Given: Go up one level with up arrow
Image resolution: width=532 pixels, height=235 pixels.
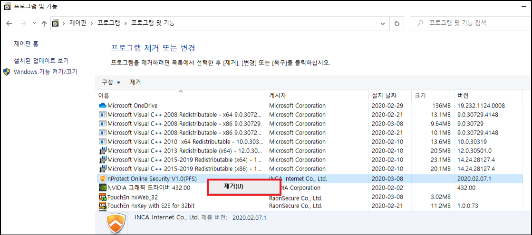Looking at the screenshot, I should coord(44,23).
